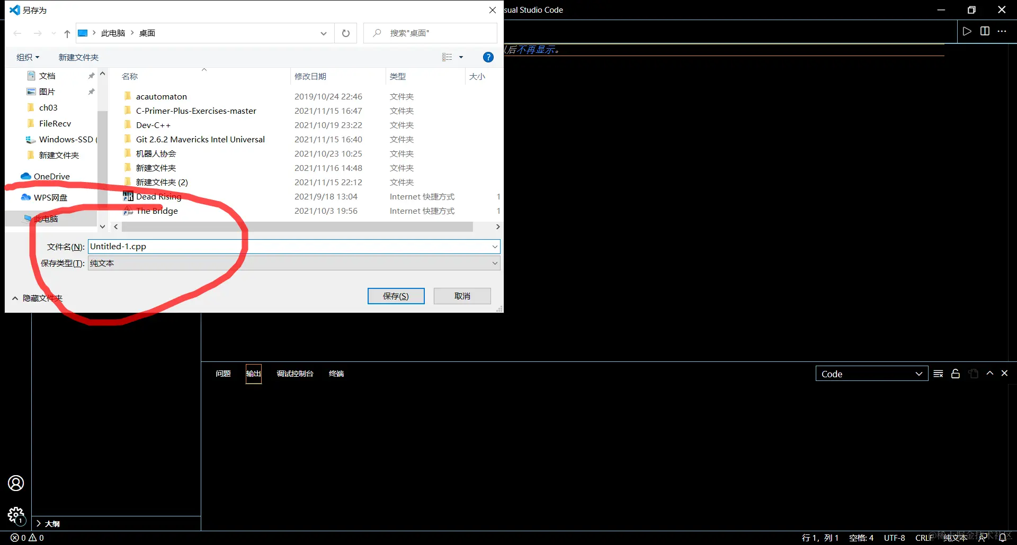Toggle the output scroll lock icon
This screenshot has height=545, width=1017.
[956, 374]
